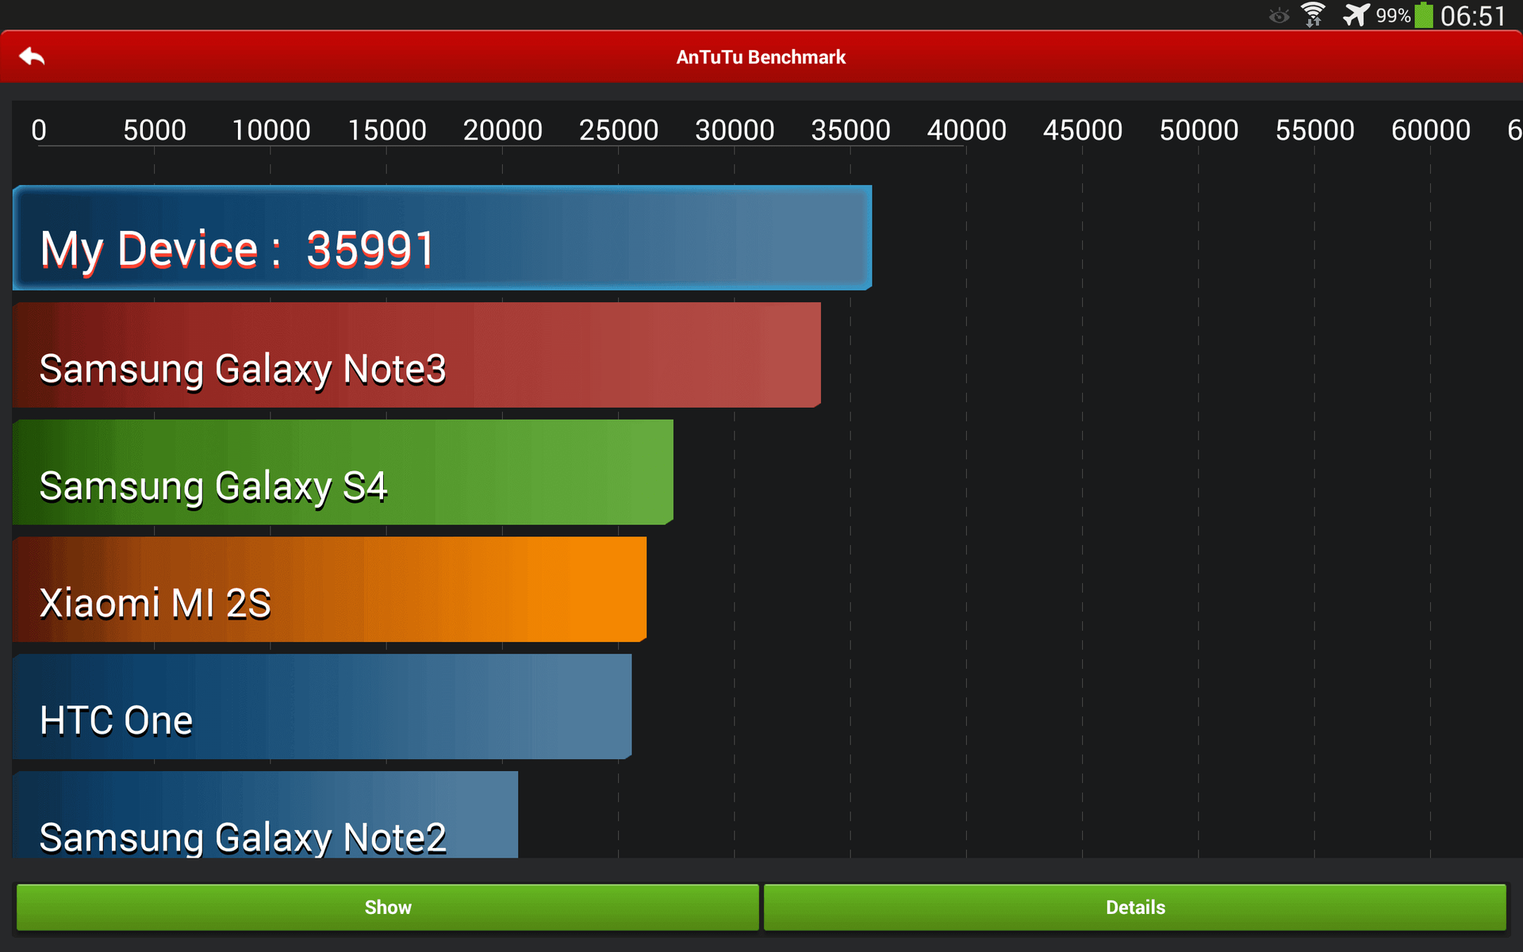The width and height of the screenshot is (1523, 952).
Task: Click the 30000 axis label
Action: (x=735, y=129)
